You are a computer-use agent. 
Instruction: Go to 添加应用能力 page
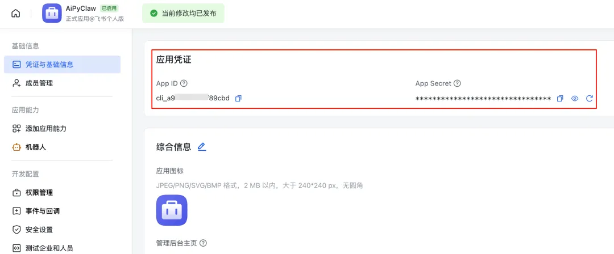tap(45, 129)
